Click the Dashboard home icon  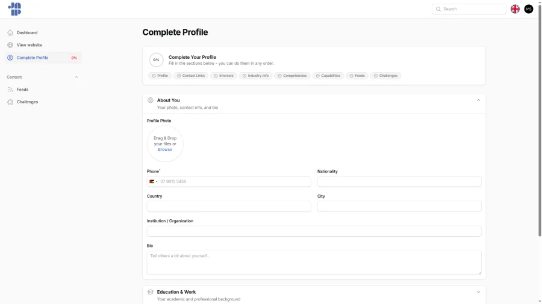(x=10, y=33)
